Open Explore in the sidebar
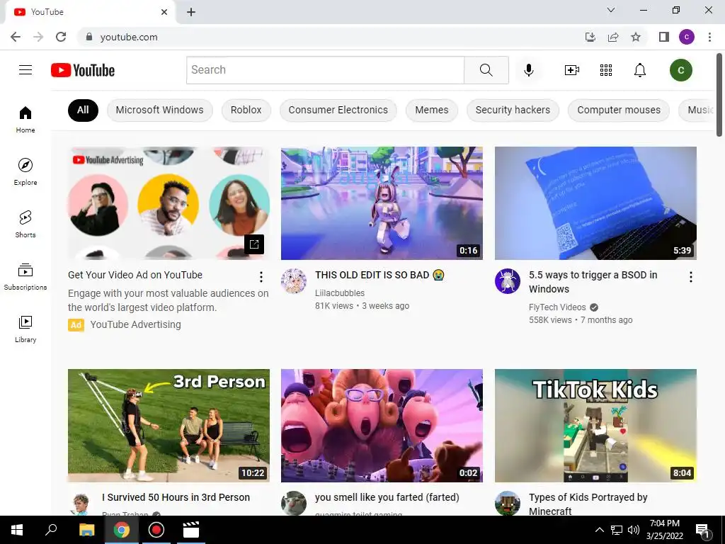This screenshot has width=725, height=544. [x=25, y=171]
